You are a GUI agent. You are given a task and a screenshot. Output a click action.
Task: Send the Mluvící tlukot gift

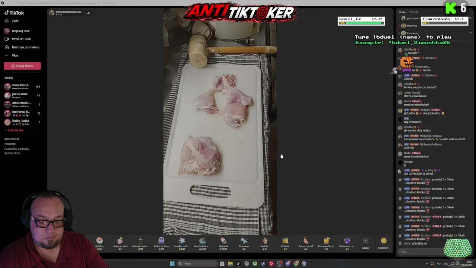coord(140,243)
